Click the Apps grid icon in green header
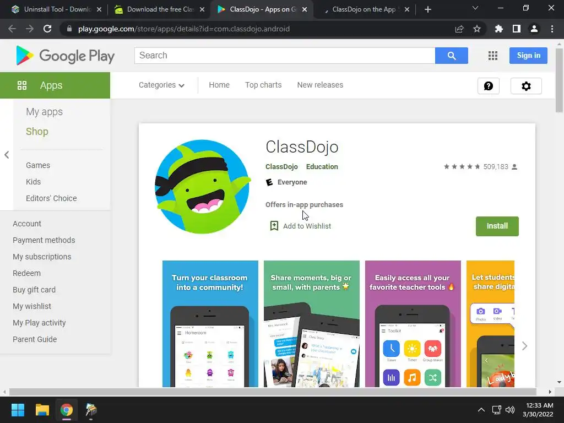The width and height of the screenshot is (564, 423). pos(22,85)
